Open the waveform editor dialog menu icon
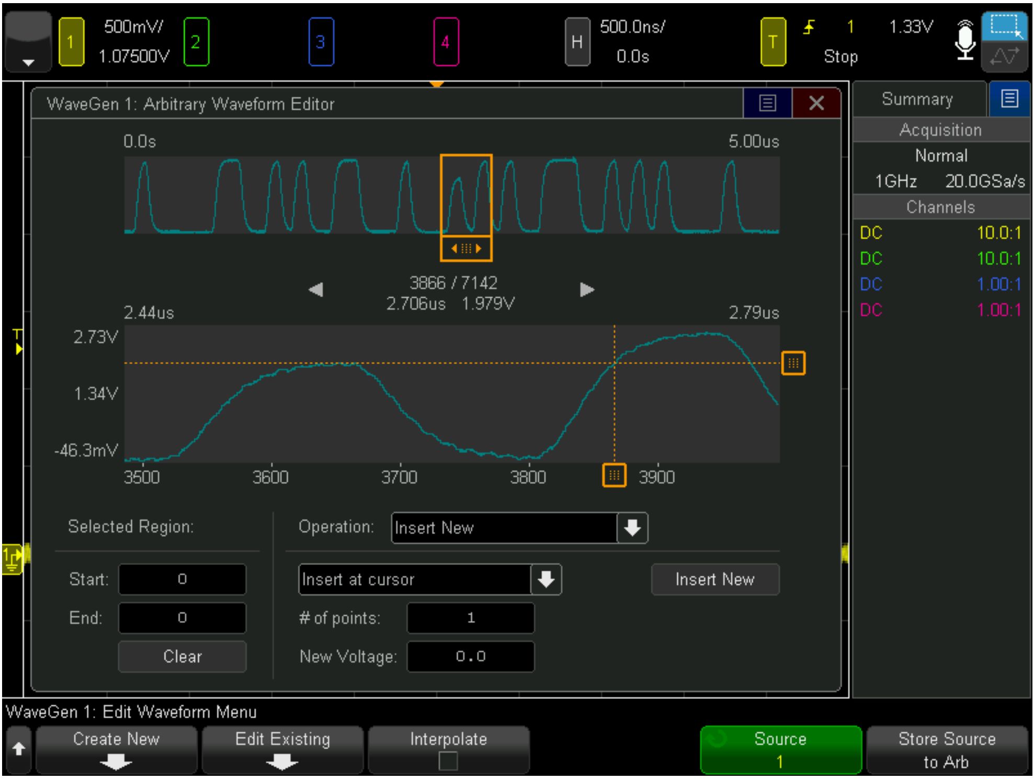 click(767, 103)
